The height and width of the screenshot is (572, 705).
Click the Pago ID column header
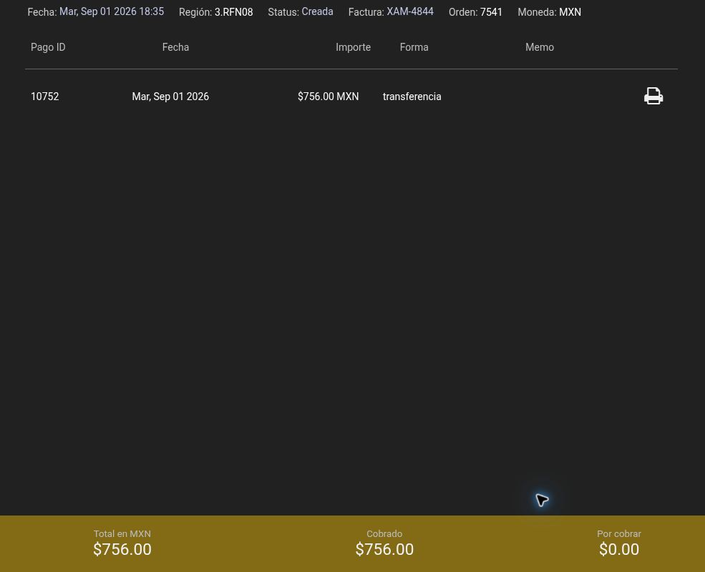48,47
